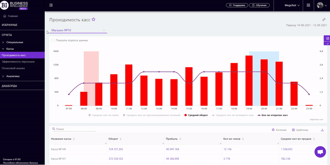330x165 pixels.
Task: Open the MegaTest account dropdown
Action: [x=292, y=5]
